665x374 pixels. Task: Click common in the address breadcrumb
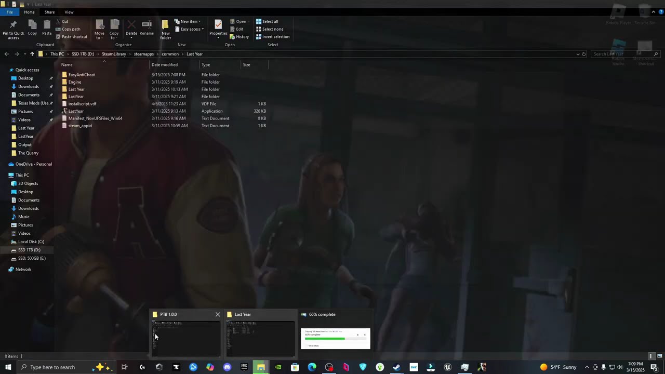click(x=170, y=54)
